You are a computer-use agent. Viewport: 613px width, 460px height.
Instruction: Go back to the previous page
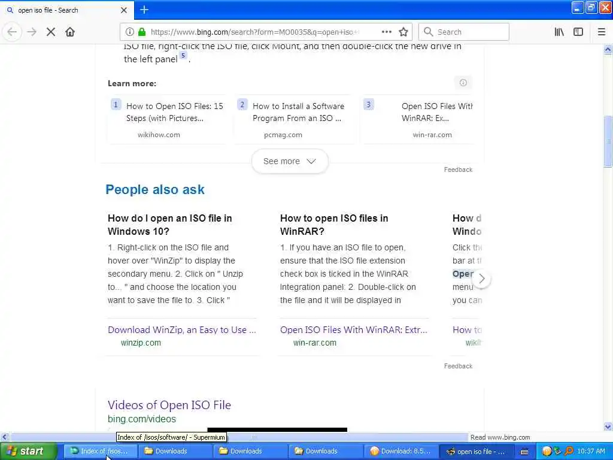click(x=12, y=32)
